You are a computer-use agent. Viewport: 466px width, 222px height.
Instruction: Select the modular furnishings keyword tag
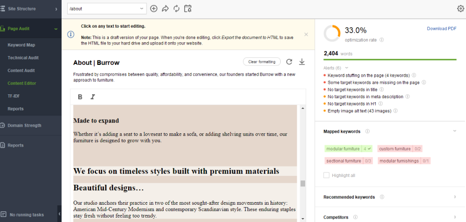[x=404, y=161]
